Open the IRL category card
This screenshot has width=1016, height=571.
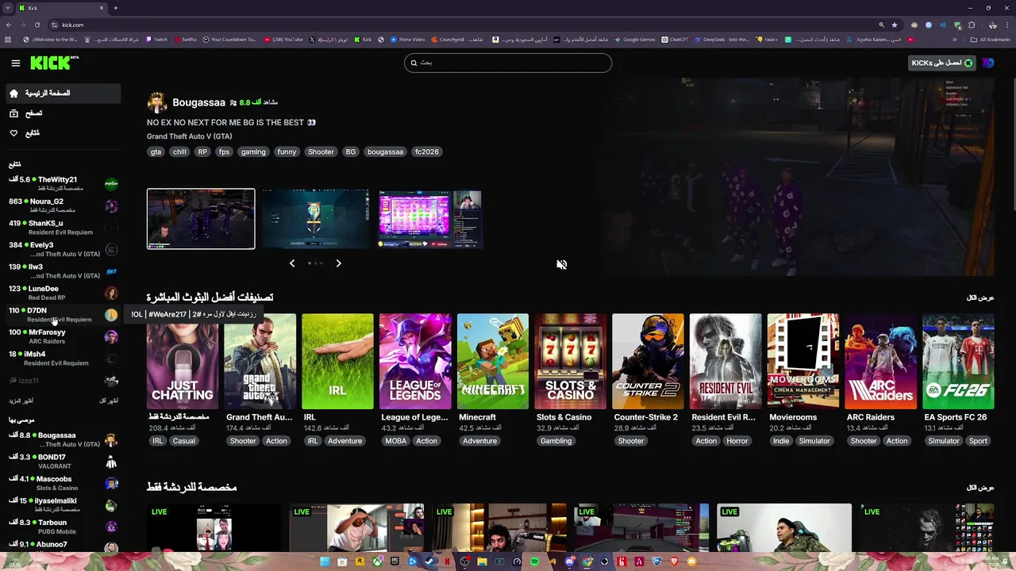[337, 362]
